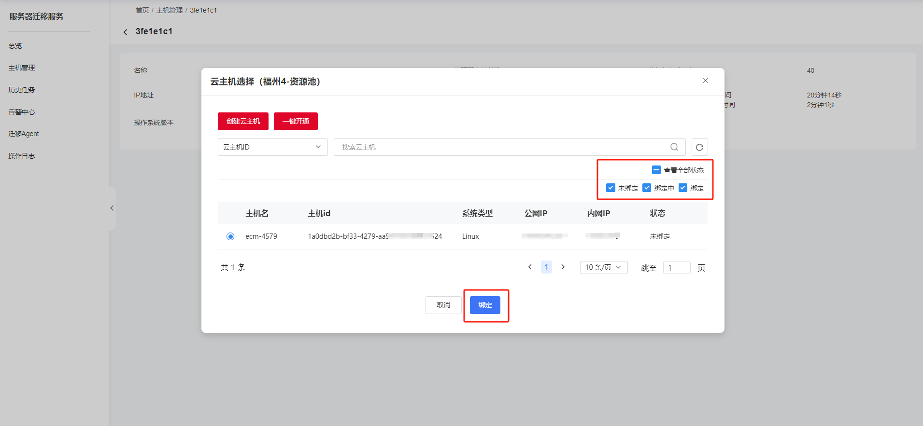Collapse the left sidebar panel

112,208
